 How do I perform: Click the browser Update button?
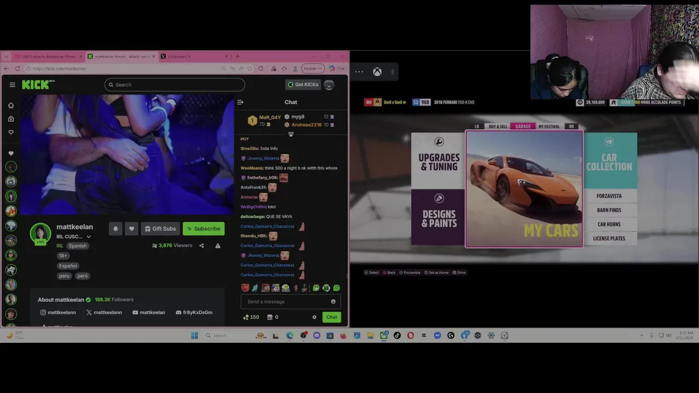[x=312, y=68]
